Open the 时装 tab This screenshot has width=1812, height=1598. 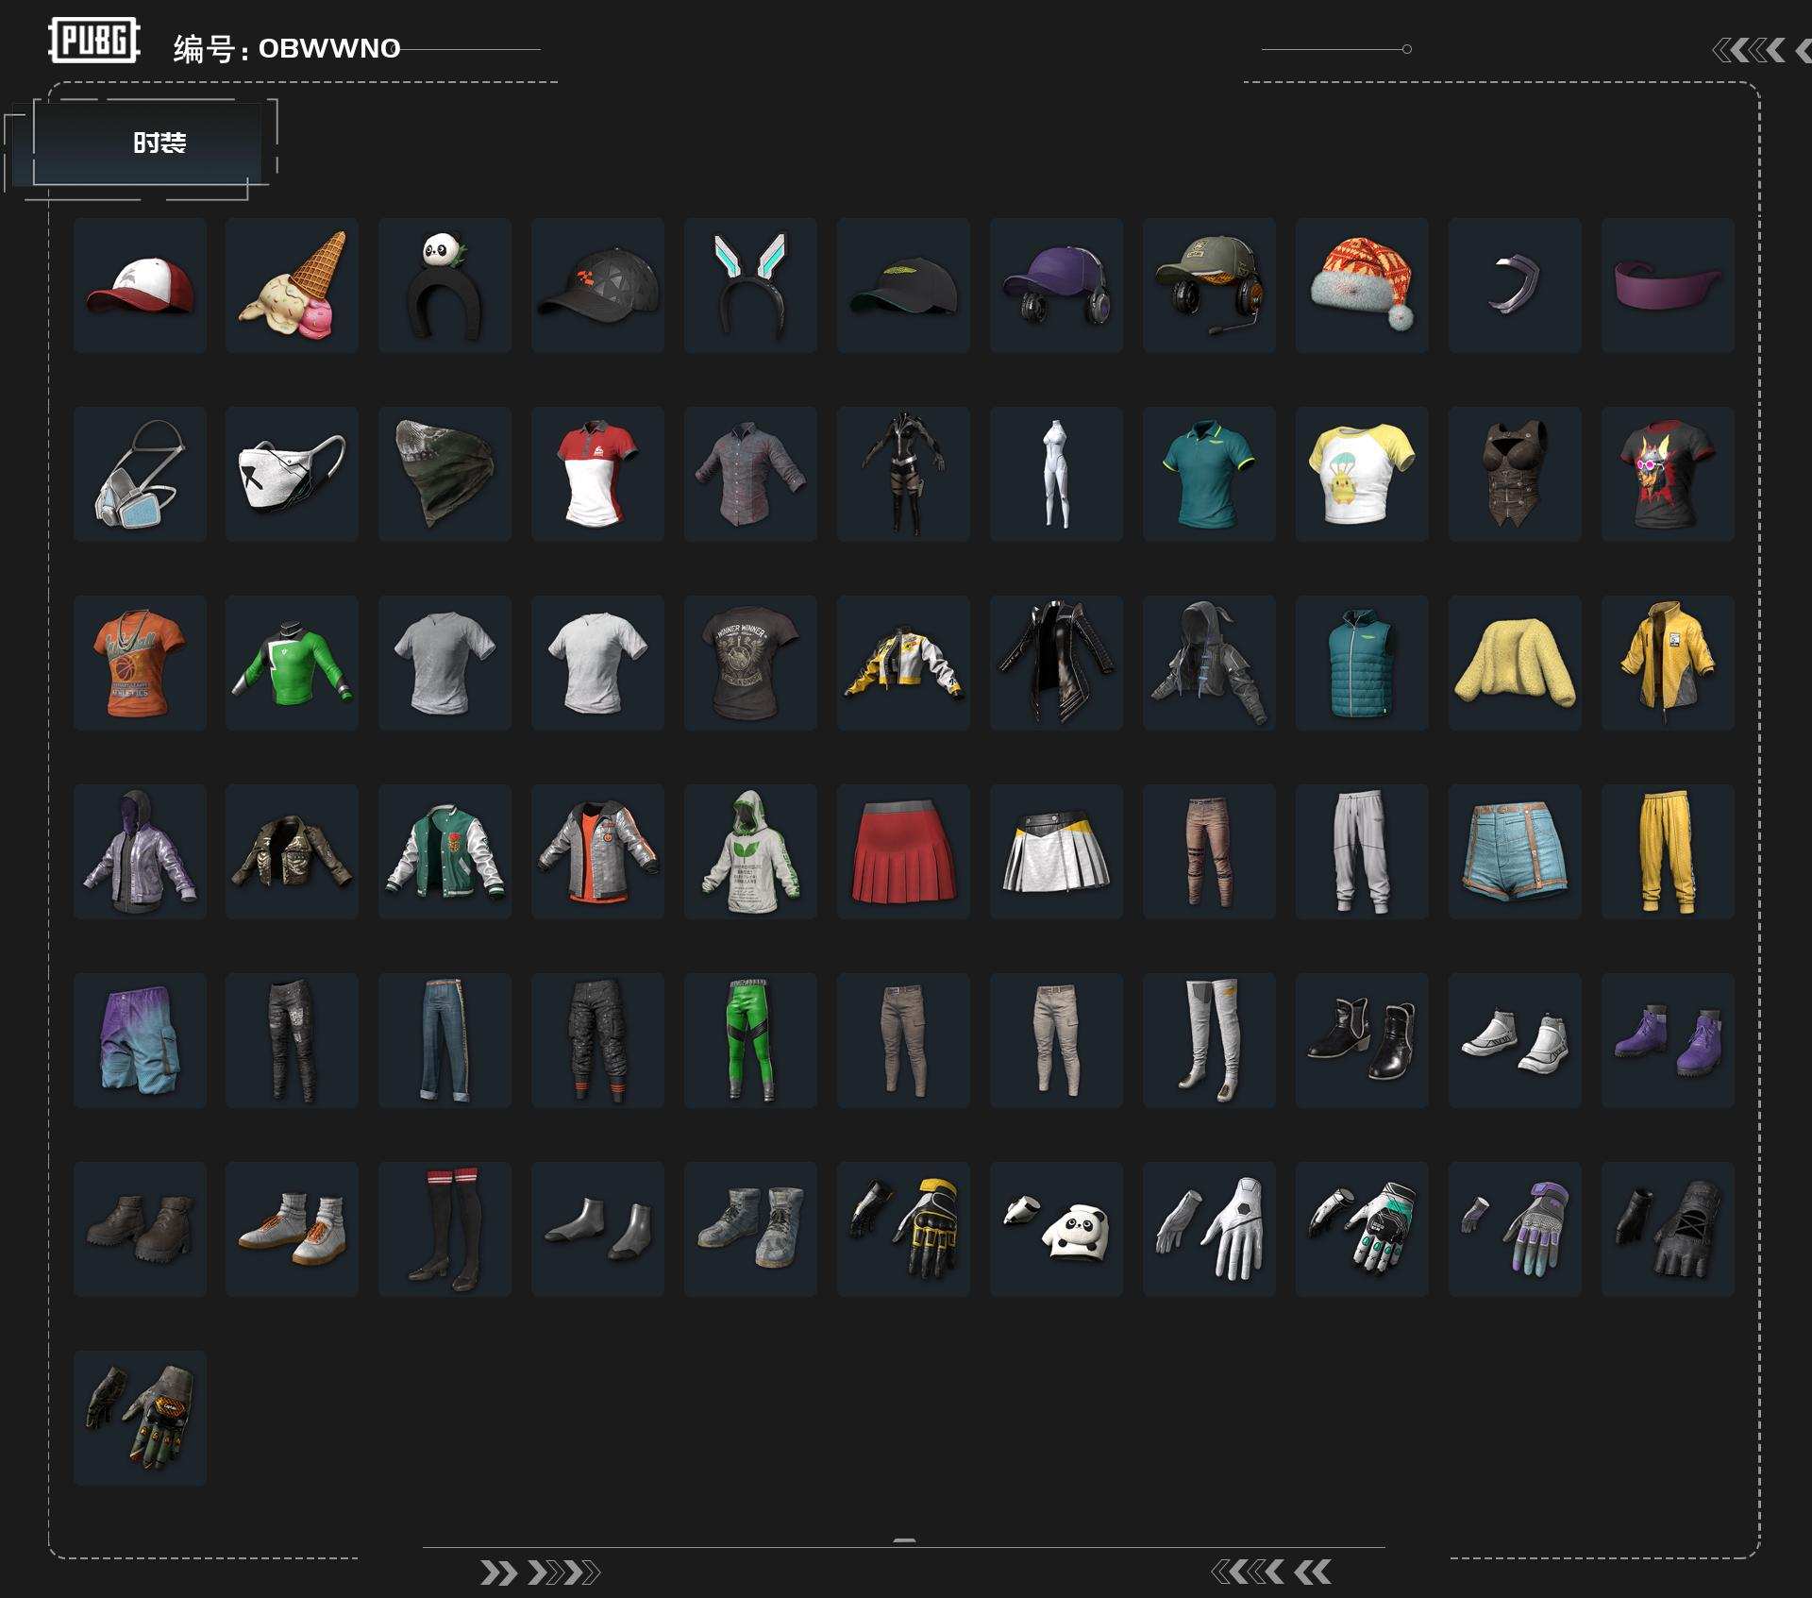(x=147, y=143)
